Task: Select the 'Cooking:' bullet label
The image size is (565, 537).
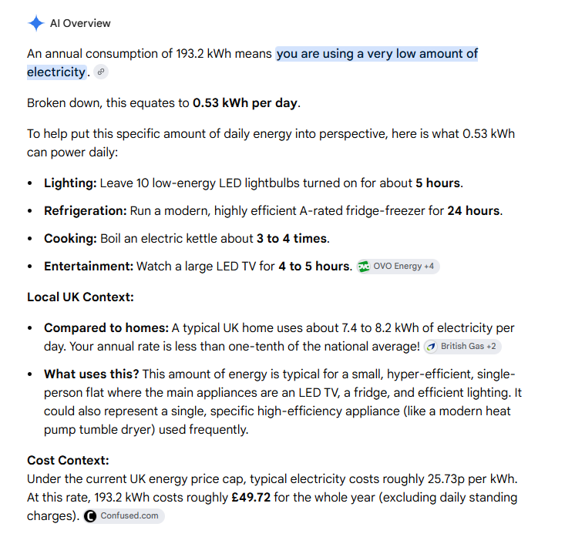Action: click(x=70, y=238)
